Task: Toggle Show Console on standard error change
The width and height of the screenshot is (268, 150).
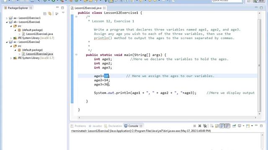Action: (x=227, y=126)
